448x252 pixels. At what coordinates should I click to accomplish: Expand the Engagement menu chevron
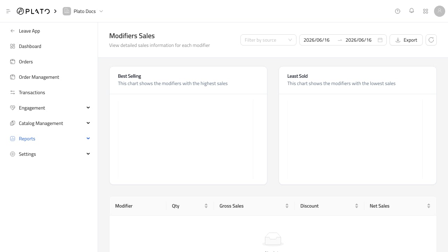coord(88,107)
